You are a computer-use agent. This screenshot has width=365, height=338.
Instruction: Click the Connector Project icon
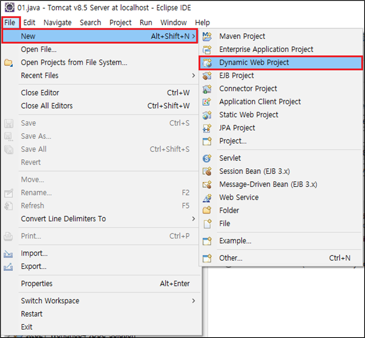click(207, 89)
